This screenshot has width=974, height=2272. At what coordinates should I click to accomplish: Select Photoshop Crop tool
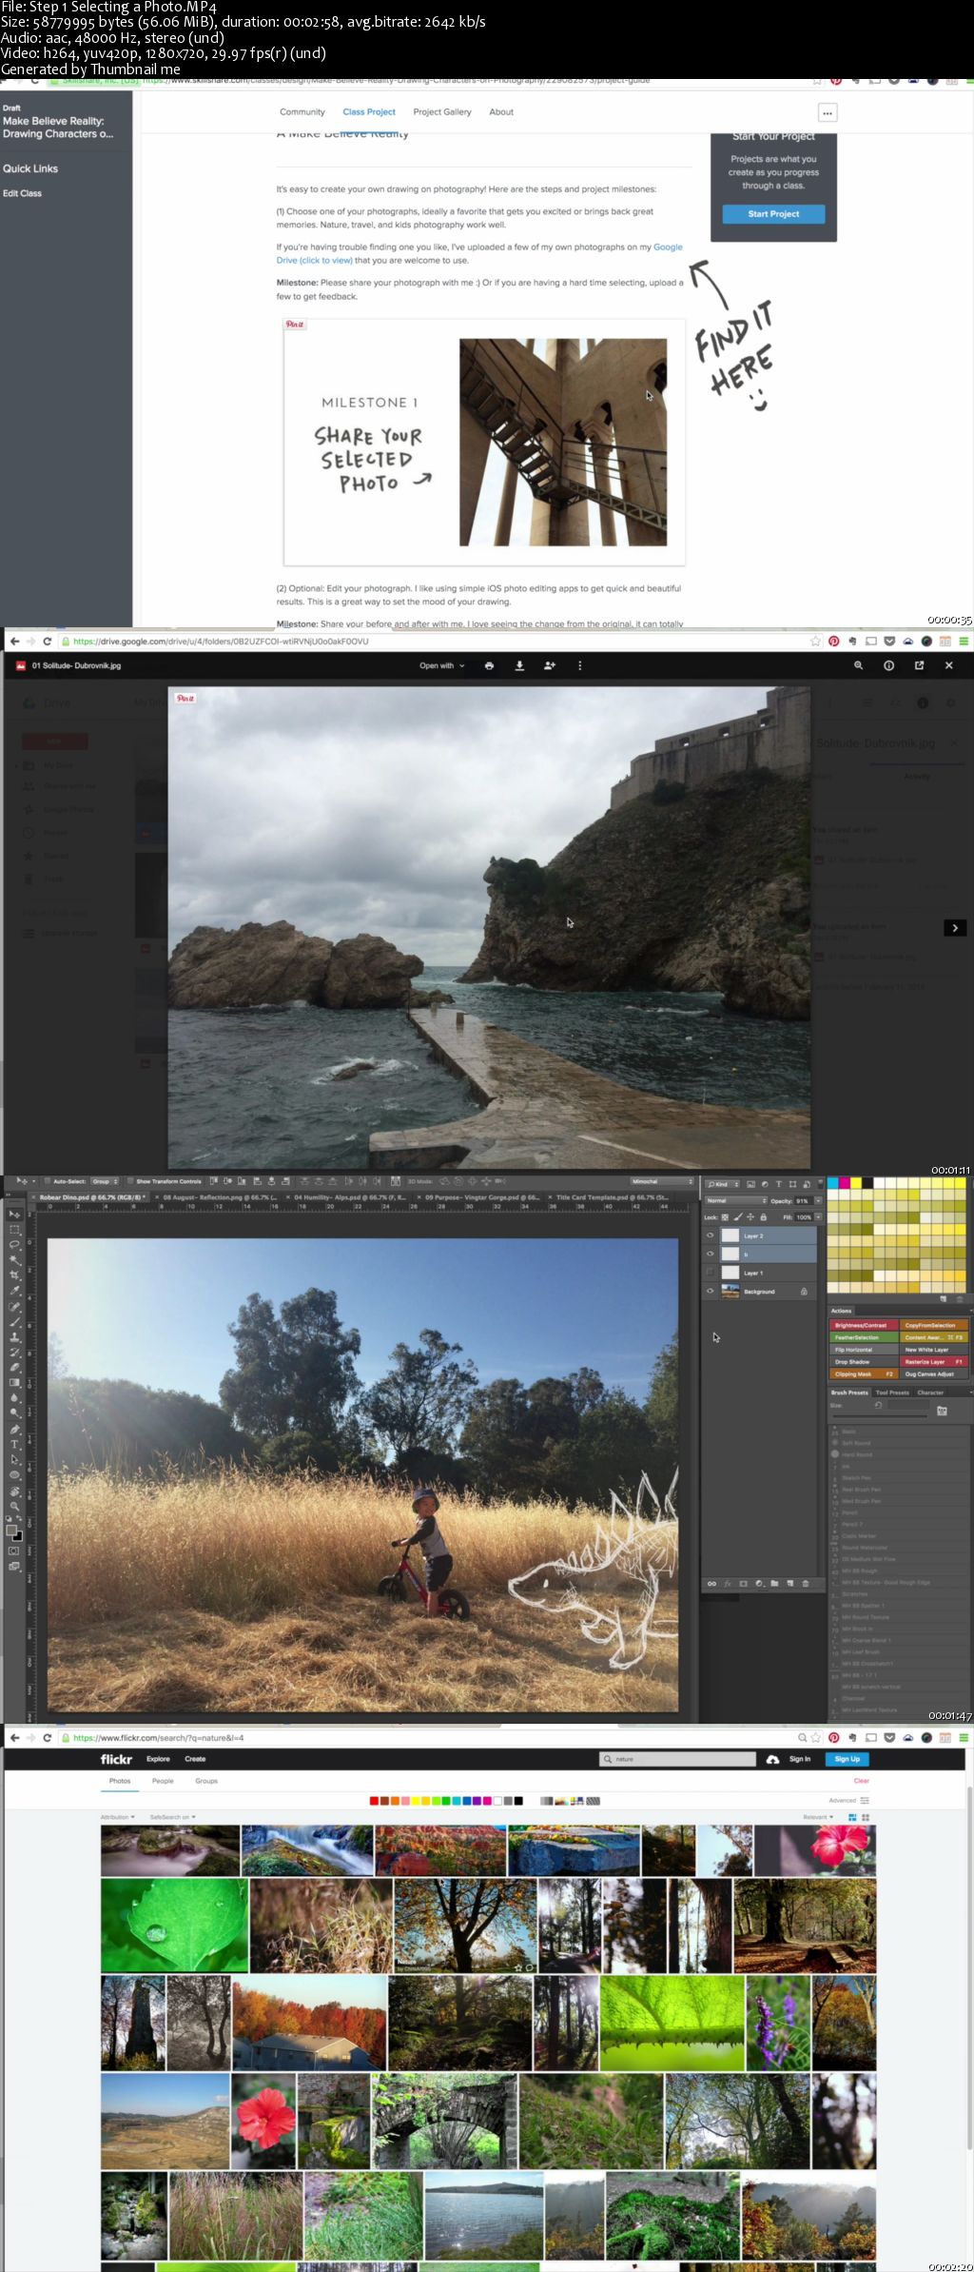(x=14, y=1274)
